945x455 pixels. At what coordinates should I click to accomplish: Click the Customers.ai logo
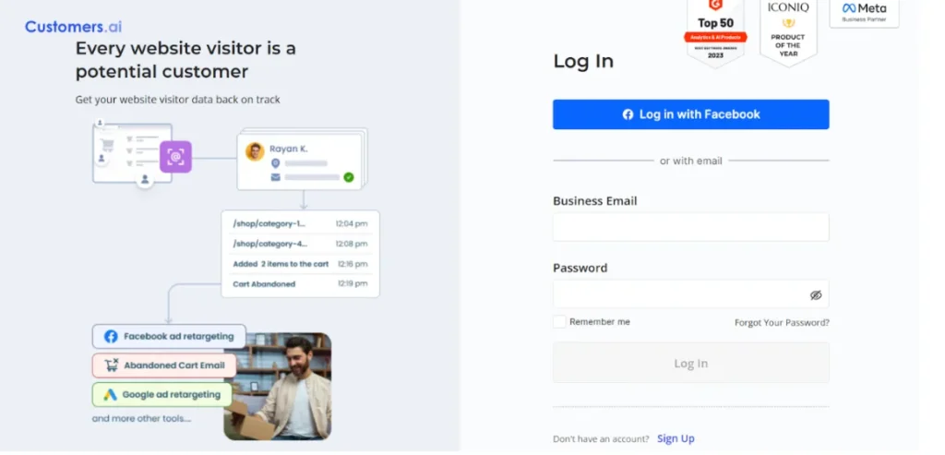[x=73, y=27]
